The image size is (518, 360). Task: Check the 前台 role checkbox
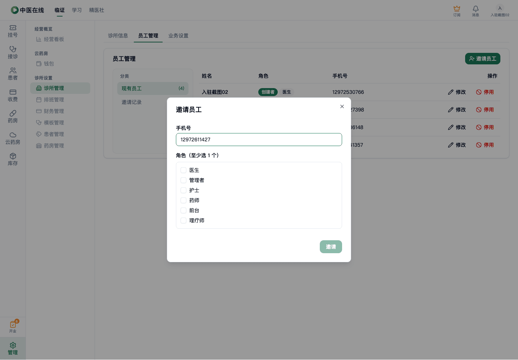[x=183, y=210]
